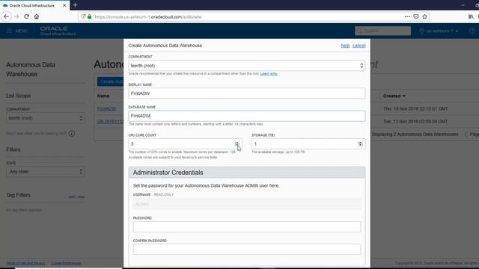Open the Cookie Preferences link
The image size is (479, 269).
(66, 263)
